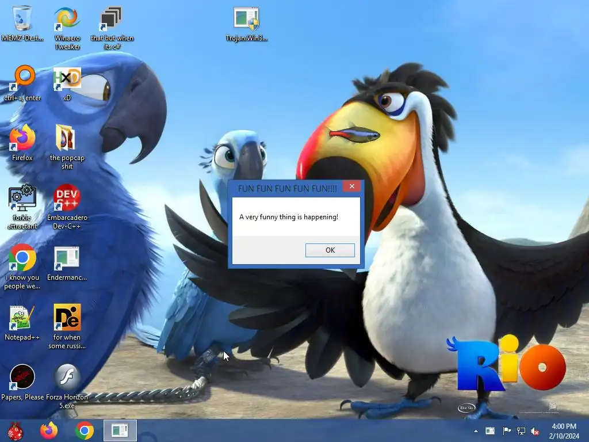Open Firefox from the taskbar
The height and width of the screenshot is (442, 589).
coord(49,430)
